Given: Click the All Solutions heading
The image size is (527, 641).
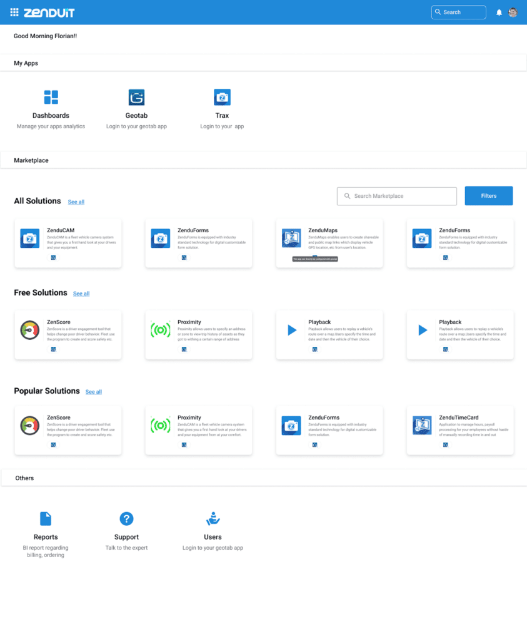Looking at the screenshot, I should point(38,201).
